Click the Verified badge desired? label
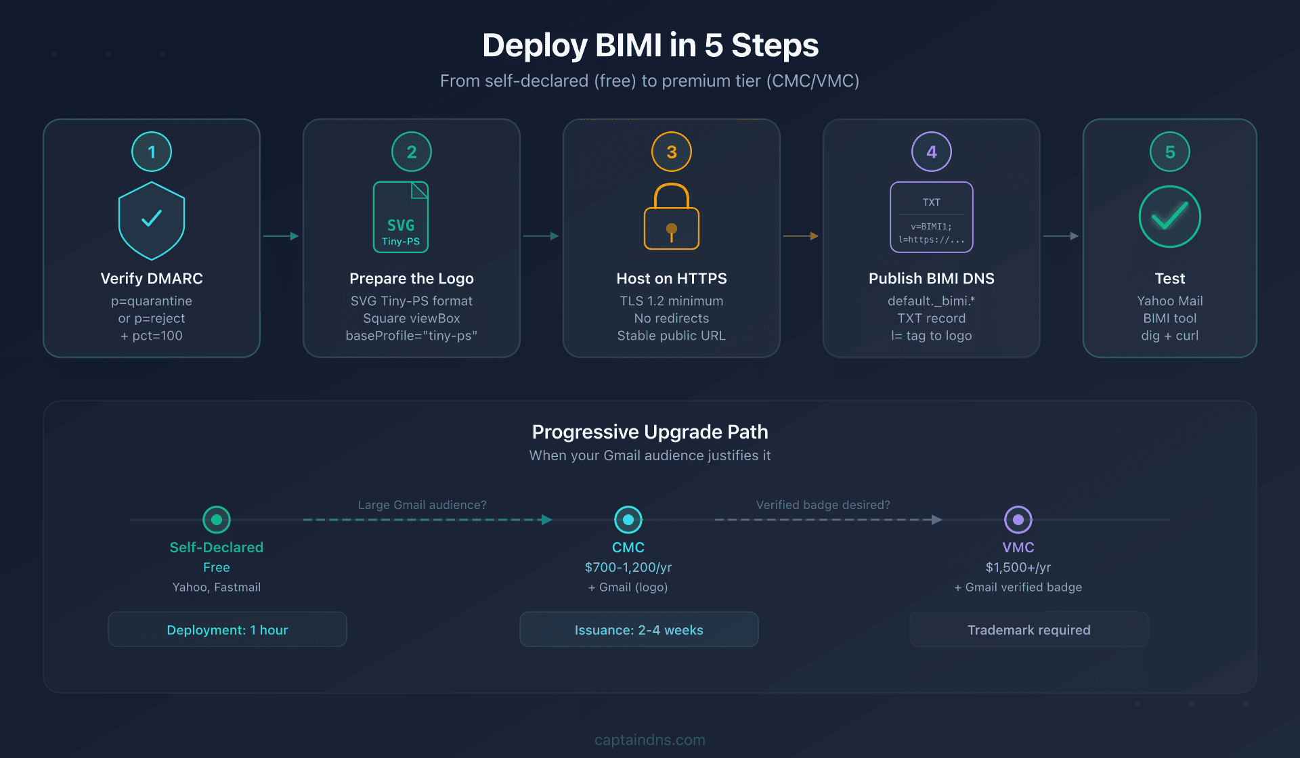Viewport: 1300px width, 758px height. (823, 505)
